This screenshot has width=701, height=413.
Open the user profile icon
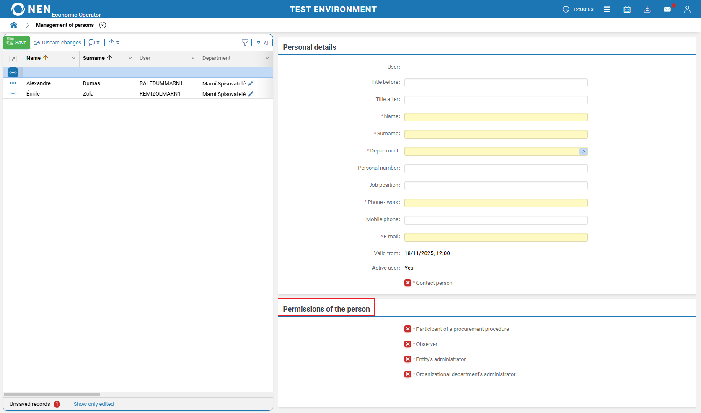tap(687, 9)
